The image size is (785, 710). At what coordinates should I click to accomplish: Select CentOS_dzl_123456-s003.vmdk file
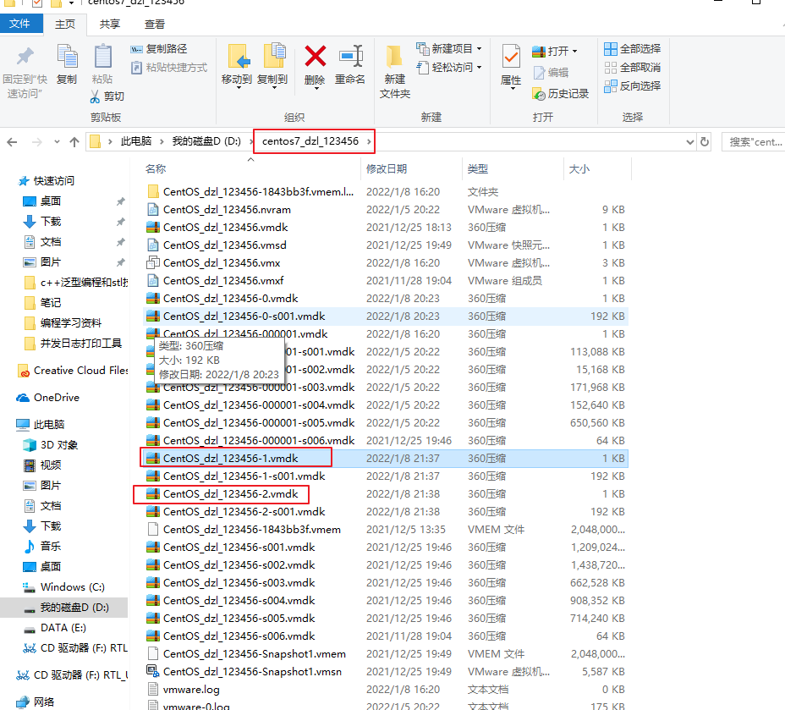[239, 583]
